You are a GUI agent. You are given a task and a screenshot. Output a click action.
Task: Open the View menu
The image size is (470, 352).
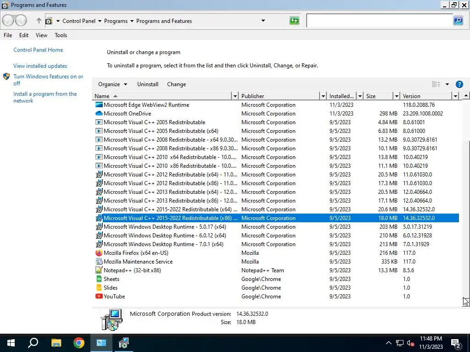point(41,35)
